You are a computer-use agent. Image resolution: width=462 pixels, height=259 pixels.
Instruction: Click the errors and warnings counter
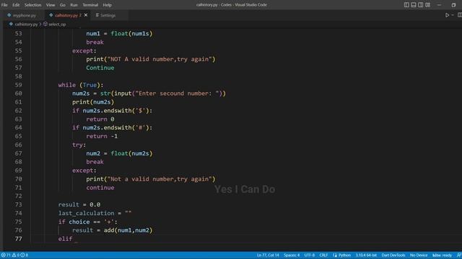14,255
